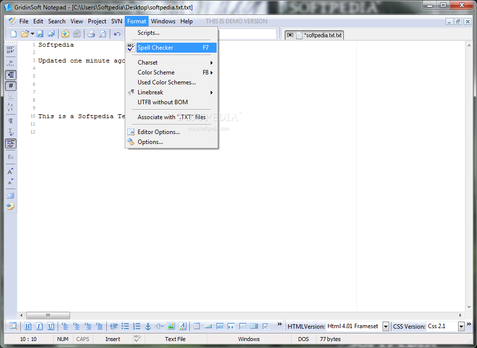Show more HTML toolbar items chevron
The image size is (477, 348).
click(x=280, y=324)
